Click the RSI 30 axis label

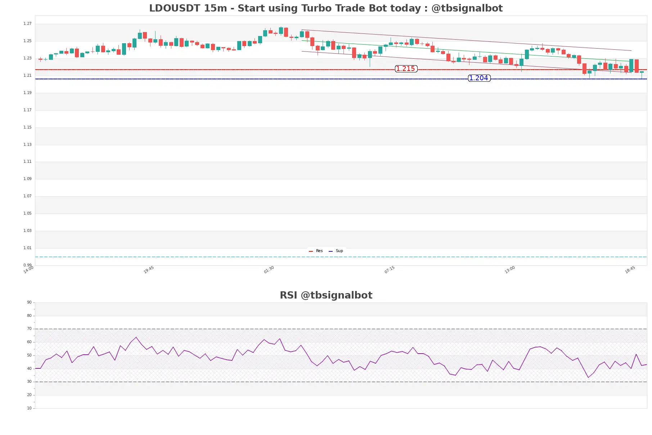(29, 382)
